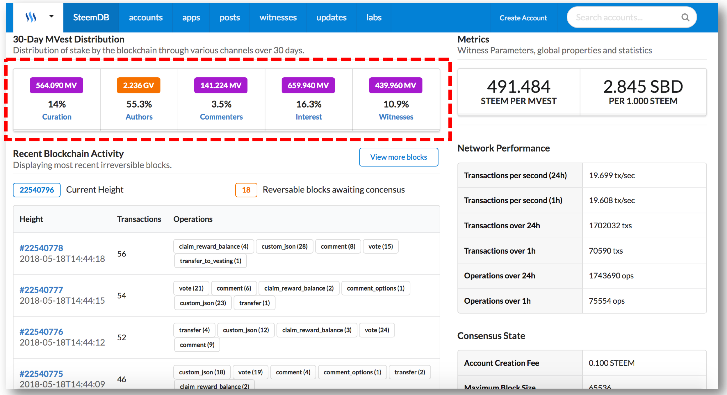727x395 pixels.
Task: Select the Account Creation Fee 0.100 STEEM value
Action: (612, 363)
